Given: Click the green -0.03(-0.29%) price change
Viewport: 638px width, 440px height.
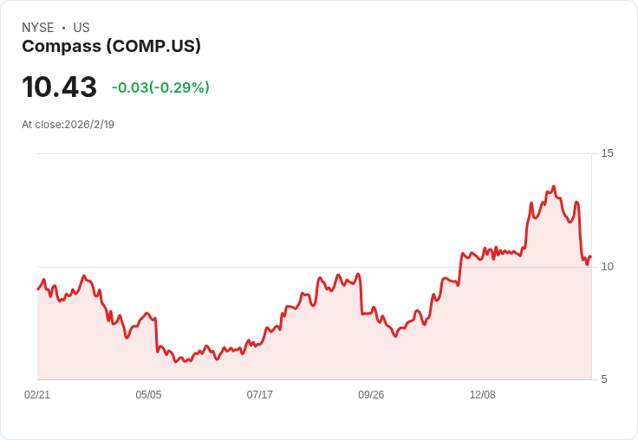Looking at the screenshot, I should coord(160,87).
